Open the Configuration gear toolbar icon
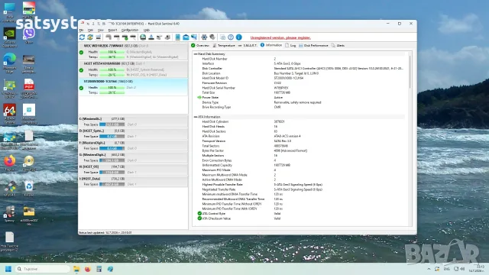This screenshot has width=489, height=275. point(204,37)
